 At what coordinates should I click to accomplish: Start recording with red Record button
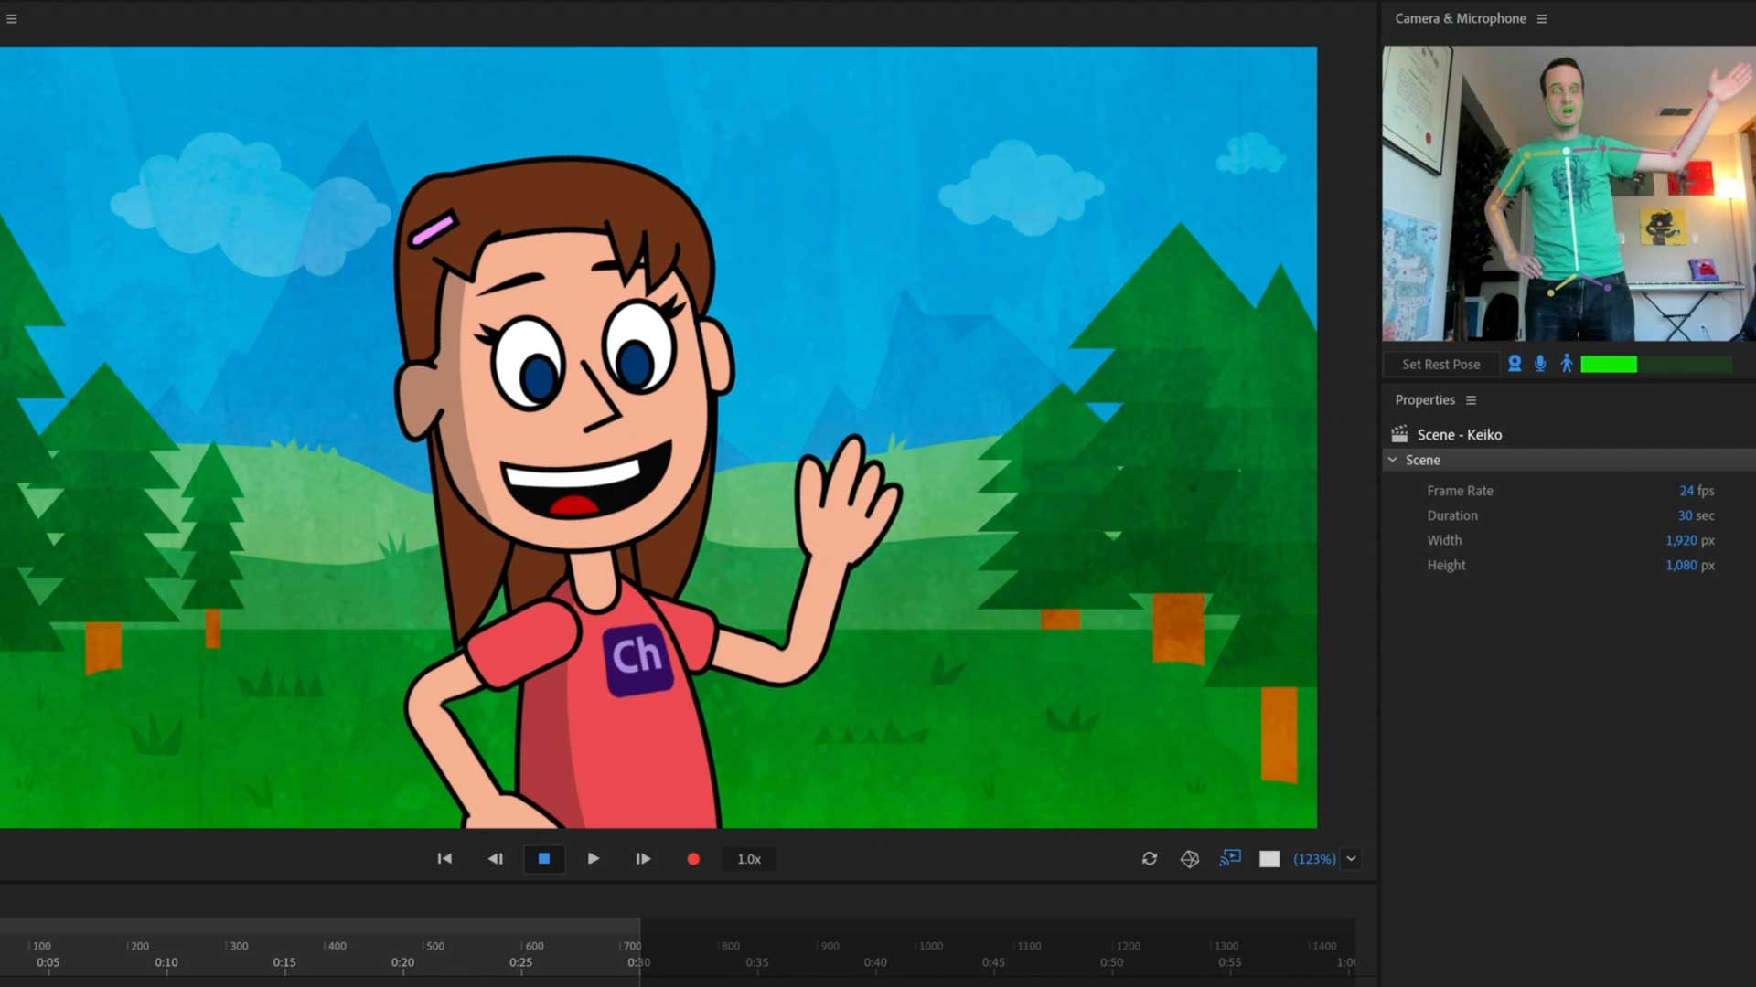pyautogui.click(x=693, y=859)
